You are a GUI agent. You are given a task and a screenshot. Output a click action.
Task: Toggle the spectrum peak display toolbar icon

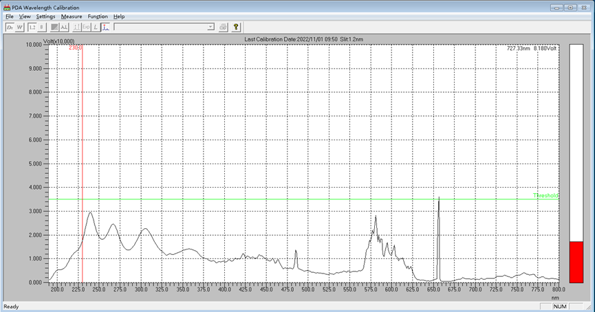pyautogui.click(x=105, y=27)
